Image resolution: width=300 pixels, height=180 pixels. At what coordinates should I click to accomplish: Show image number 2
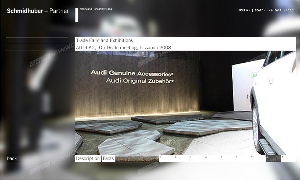[x=181, y=158]
